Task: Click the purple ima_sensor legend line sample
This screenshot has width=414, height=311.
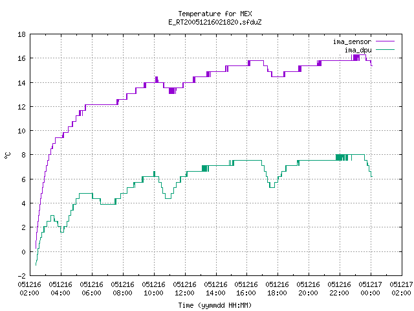Action: pos(386,41)
